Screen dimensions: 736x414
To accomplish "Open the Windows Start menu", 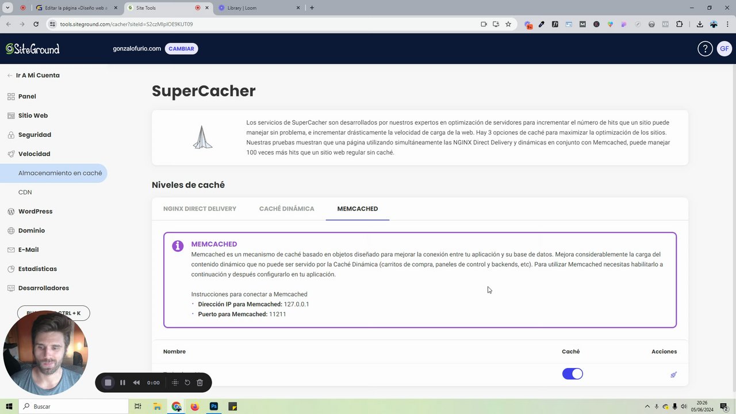I will 9,407.
